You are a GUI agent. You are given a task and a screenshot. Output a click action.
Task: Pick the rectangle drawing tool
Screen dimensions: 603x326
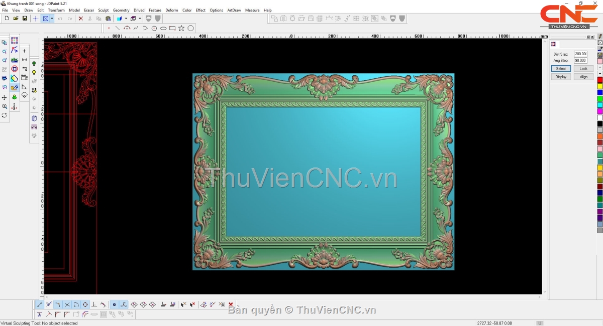[x=172, y=28]
